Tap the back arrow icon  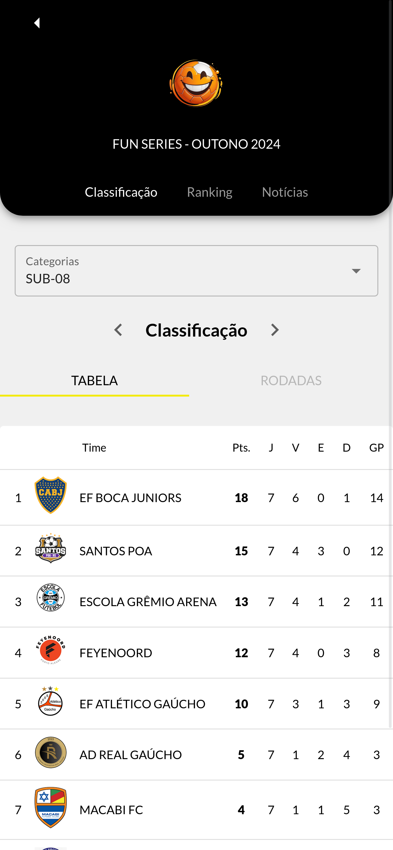(x=37, y=23)
